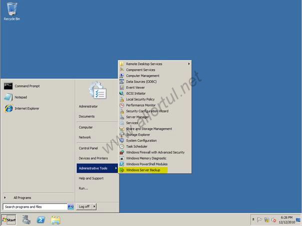Click Administrator user name link
This screenshot has height=226, width=302.
click(x=88, y=106)
